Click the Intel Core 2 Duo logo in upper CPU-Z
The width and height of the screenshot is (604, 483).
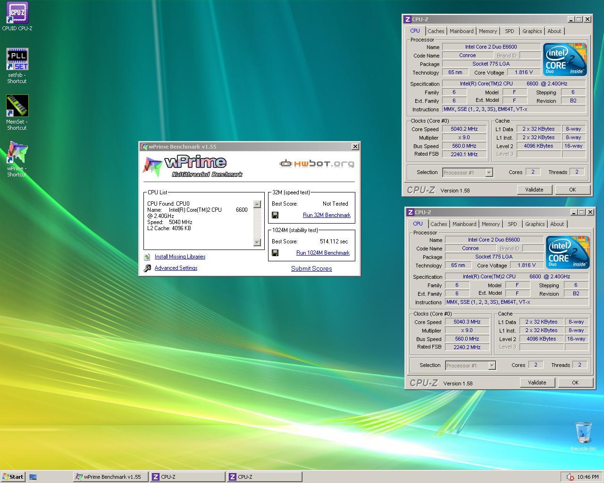tap(564, 59)
